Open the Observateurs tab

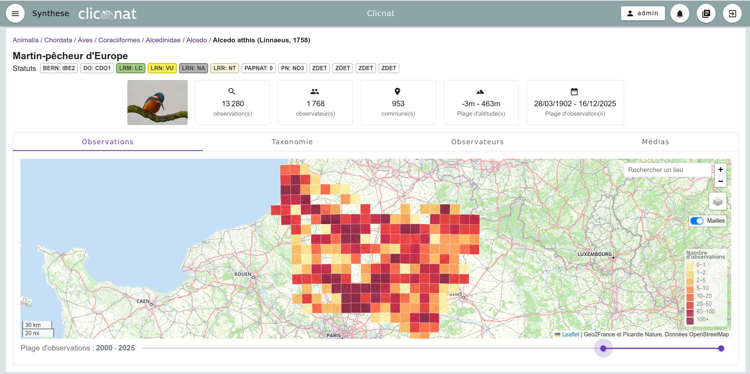[477, 142]
